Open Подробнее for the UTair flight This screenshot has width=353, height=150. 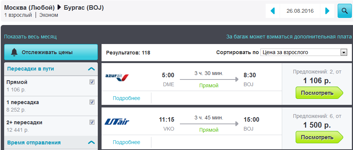126,143
